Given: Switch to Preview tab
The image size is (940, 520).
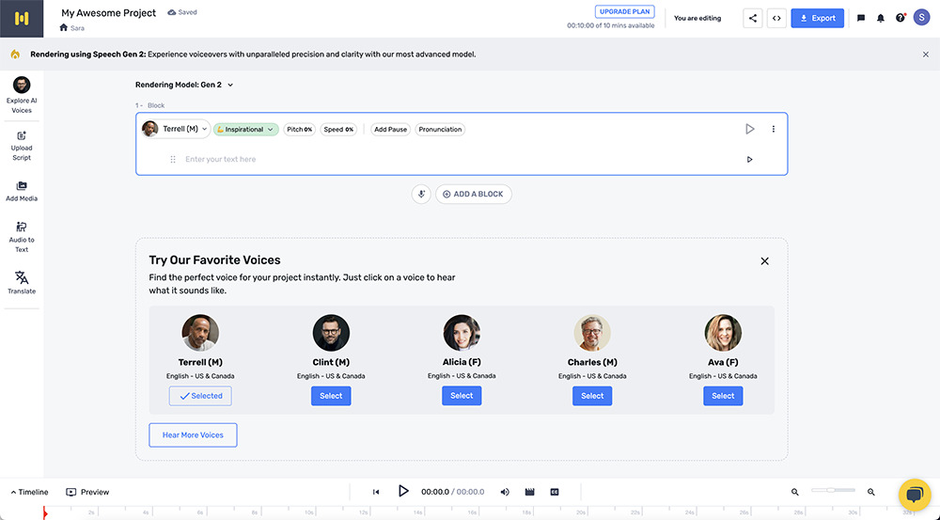Looking at the screenshot, I should 87,492.
